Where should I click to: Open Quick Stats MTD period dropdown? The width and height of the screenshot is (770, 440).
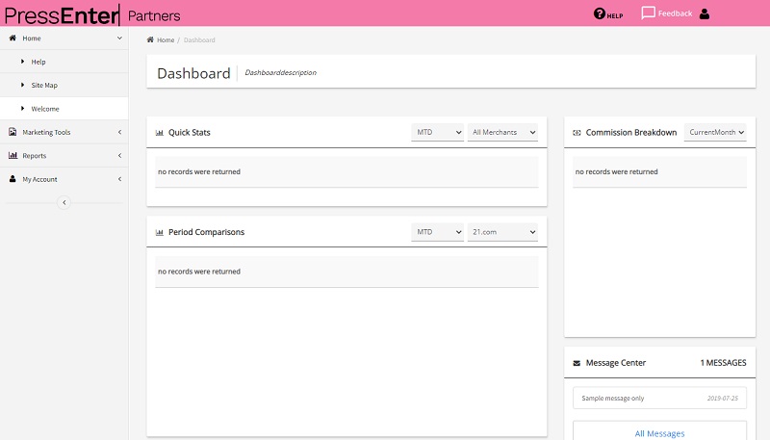coord(438,132)
